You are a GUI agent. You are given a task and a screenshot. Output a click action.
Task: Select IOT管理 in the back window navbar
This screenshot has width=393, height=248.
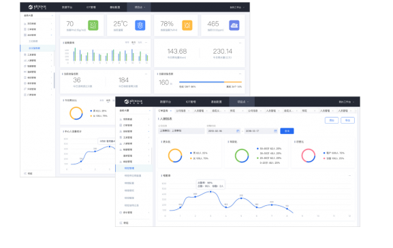coord(91,7)
